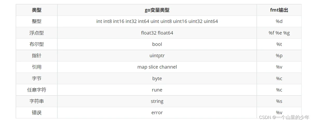Click the float32 float64 cell
The image size is (313, 122).
click(x=157, y=33)
